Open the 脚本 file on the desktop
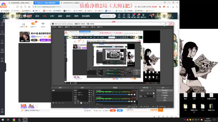 tap(186, 96)
